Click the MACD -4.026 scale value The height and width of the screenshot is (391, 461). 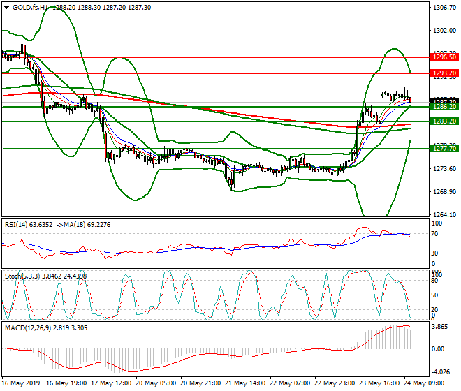(440, 372)
